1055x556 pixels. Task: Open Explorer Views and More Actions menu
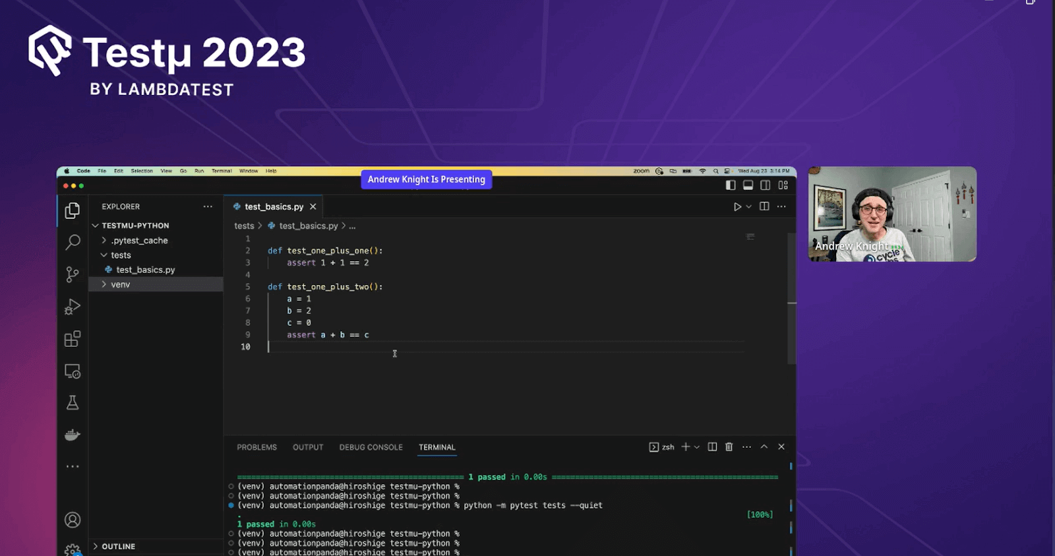pyautogui.click(x=208, y=206)
